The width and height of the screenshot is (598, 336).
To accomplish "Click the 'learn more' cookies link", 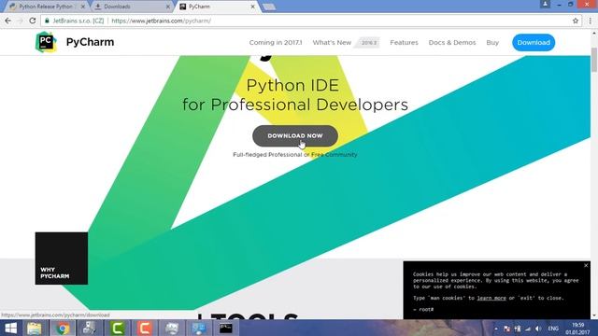I will tap(491, 298).
